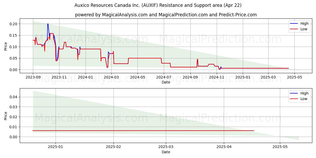Click the 0.20 price tick on the top chart
Image resolution: width=316 pixels, height=158 pixels.
14,24
